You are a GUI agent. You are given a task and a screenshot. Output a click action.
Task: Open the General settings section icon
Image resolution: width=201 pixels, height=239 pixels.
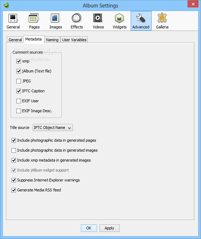tap(13, 21)
